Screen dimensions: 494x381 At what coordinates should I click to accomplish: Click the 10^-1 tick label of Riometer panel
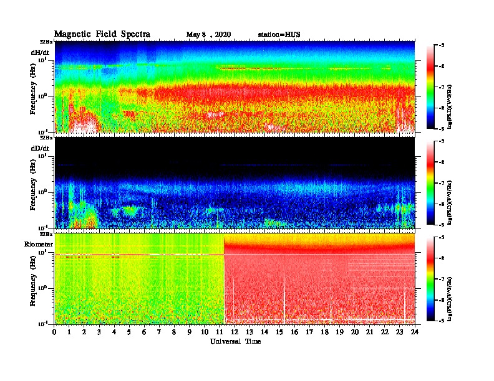coord(43,324)
